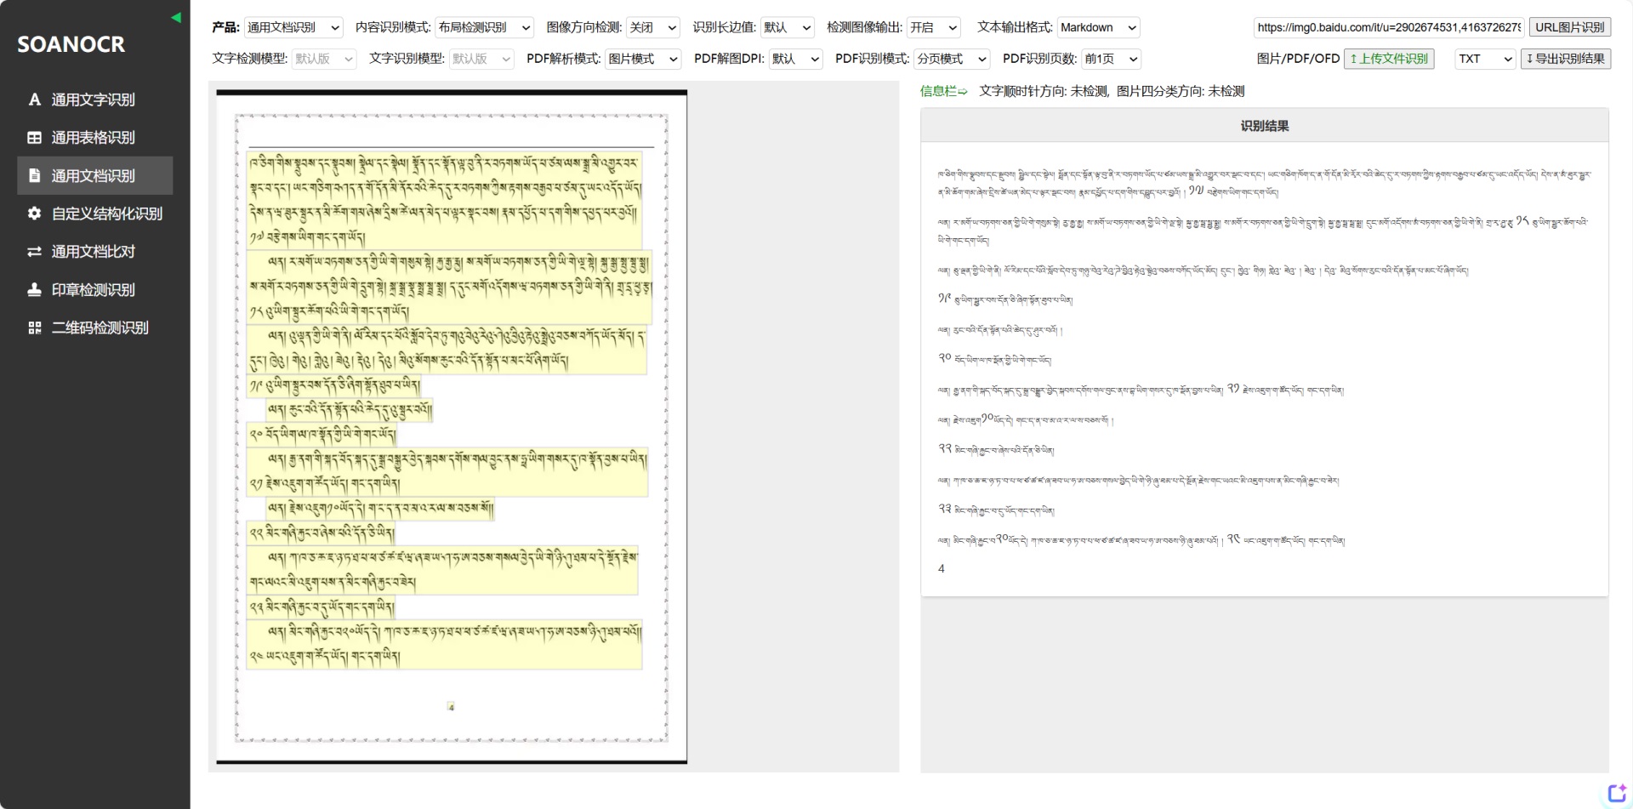Click the 印章检测识别 stamp icon
This screenshot has height=809, width=1633.
[34, 290]
